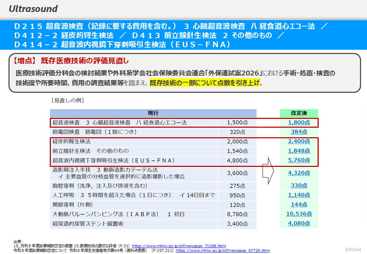Click the 144点 link for 関節穿刺
The height and width of the screenshot is (254, 367).
(299, 204)
